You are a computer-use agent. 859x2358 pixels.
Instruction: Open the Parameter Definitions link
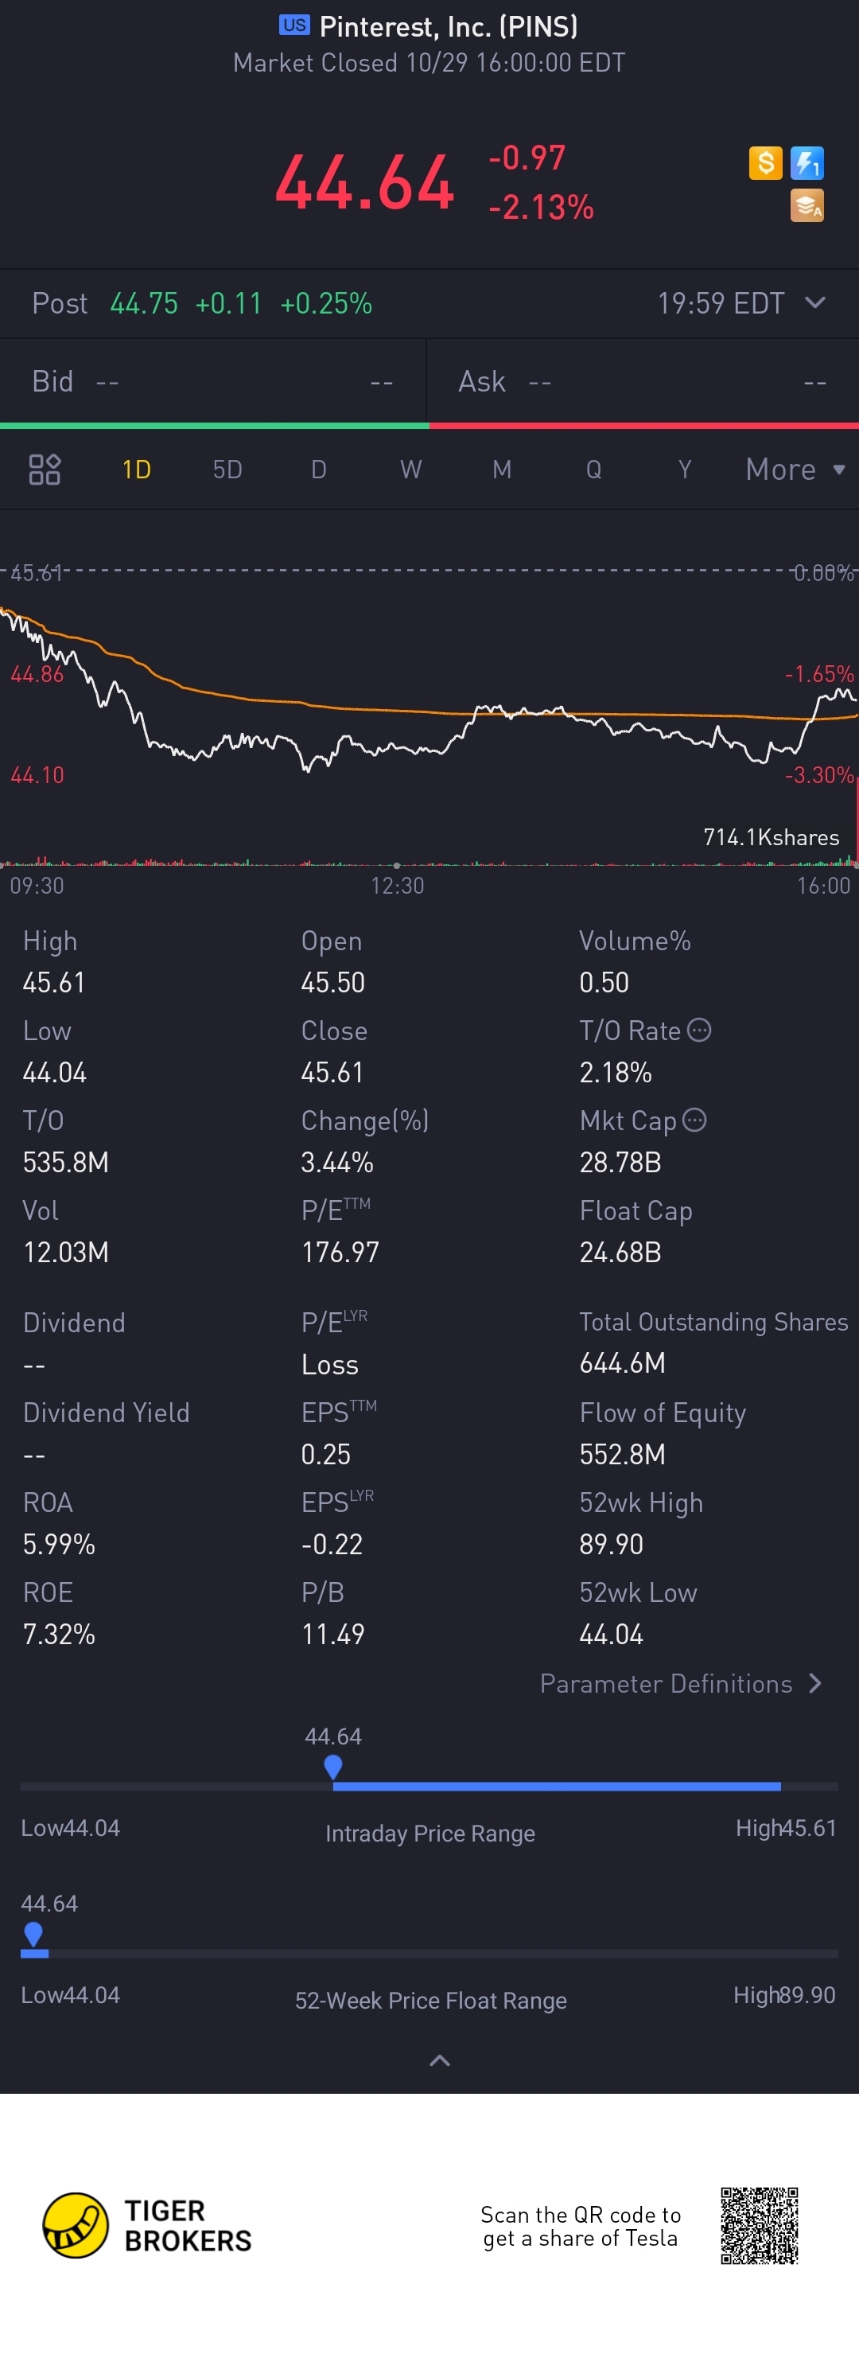[x=681, y=1683]
